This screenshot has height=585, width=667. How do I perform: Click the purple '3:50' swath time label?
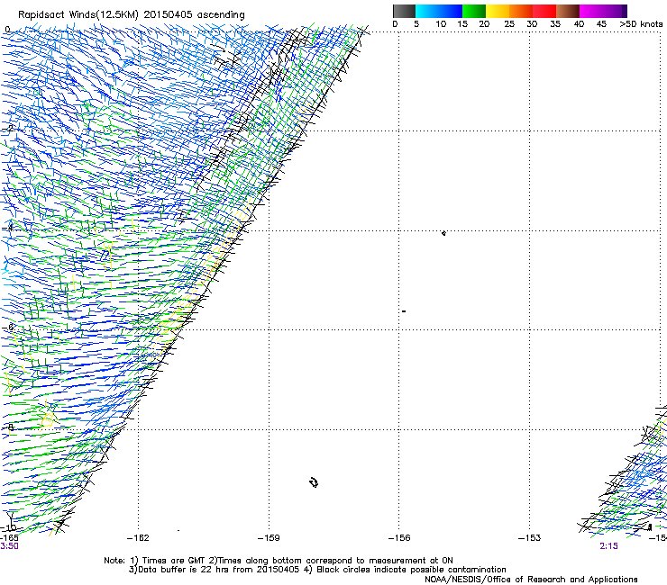click(9, 546)
